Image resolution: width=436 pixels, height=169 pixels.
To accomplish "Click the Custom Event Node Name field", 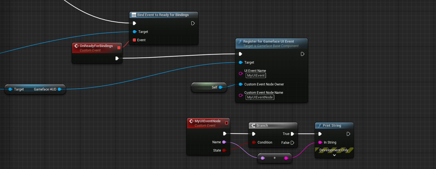I will click(260, 97).
